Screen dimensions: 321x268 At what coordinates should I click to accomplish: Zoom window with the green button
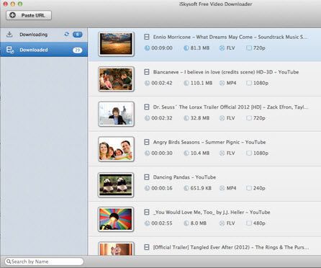20,4
